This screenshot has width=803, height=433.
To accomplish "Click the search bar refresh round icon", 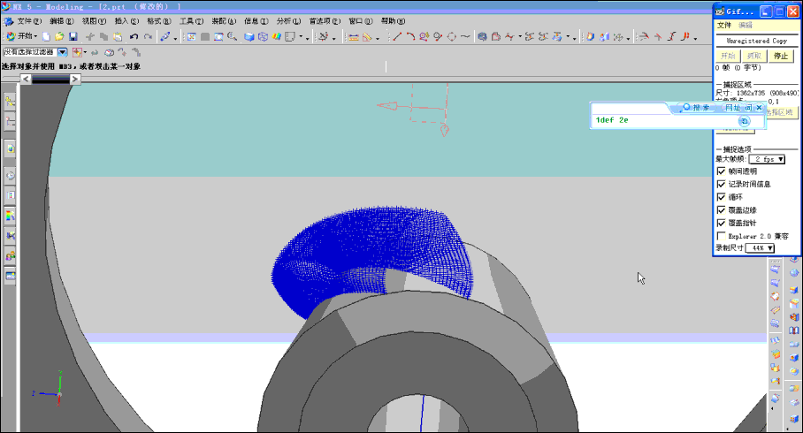I will click(745, 121).
